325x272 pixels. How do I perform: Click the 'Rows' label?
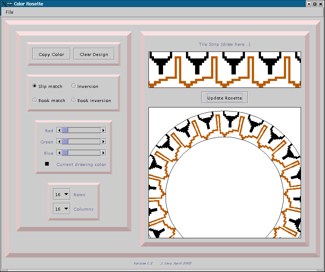pos(79,195)
